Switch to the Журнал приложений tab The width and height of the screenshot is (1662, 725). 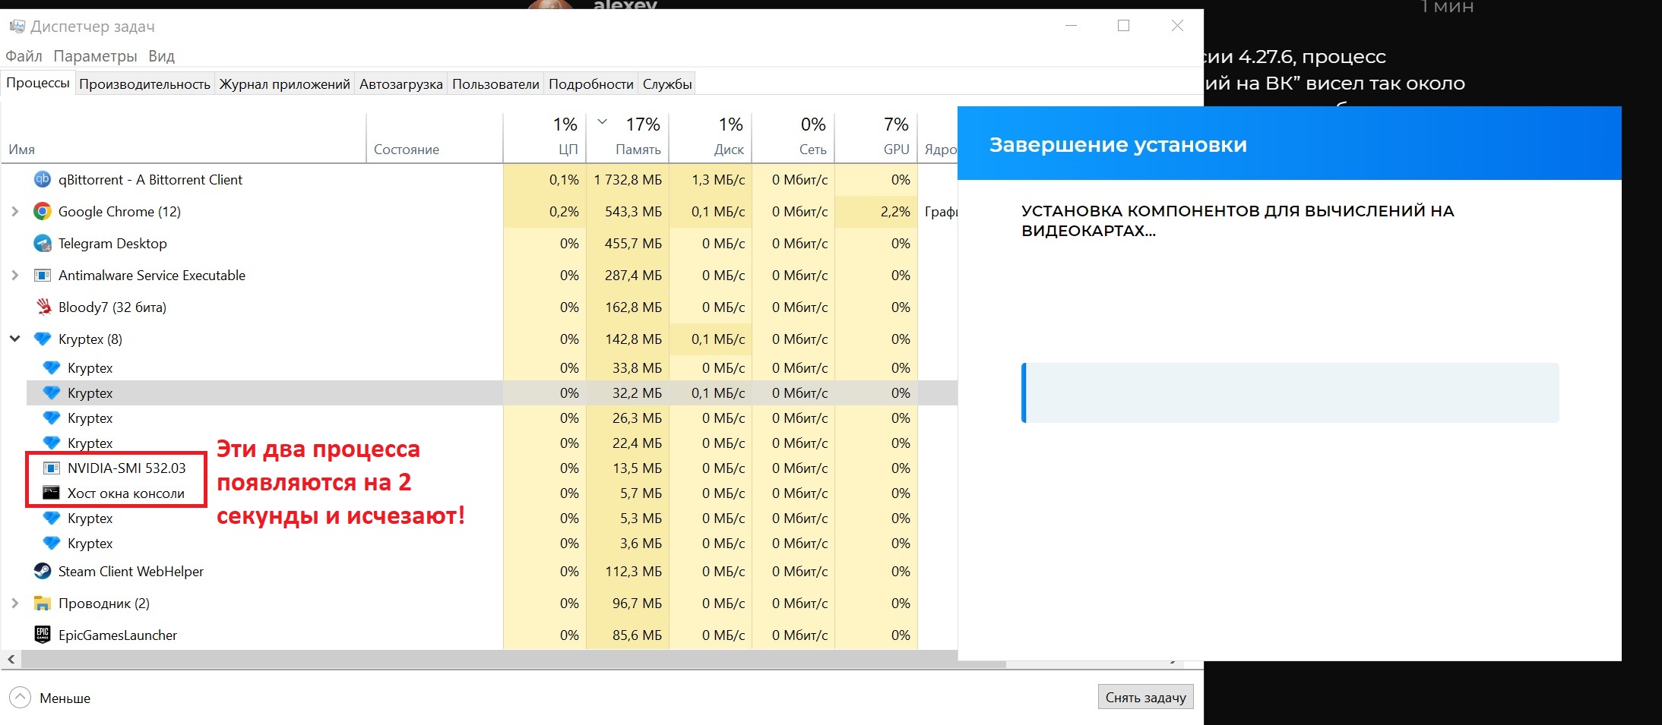coord(285,84)
